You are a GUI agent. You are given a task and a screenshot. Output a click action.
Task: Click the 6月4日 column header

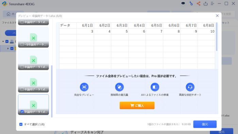coord(137,26)
